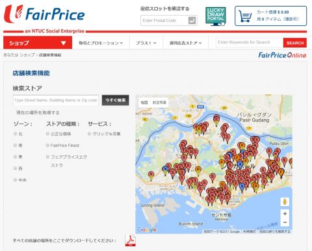The height and width of the screenshot is (251, 312).
Task: Submit postal code with enter arrow icon
Action: 192,21
